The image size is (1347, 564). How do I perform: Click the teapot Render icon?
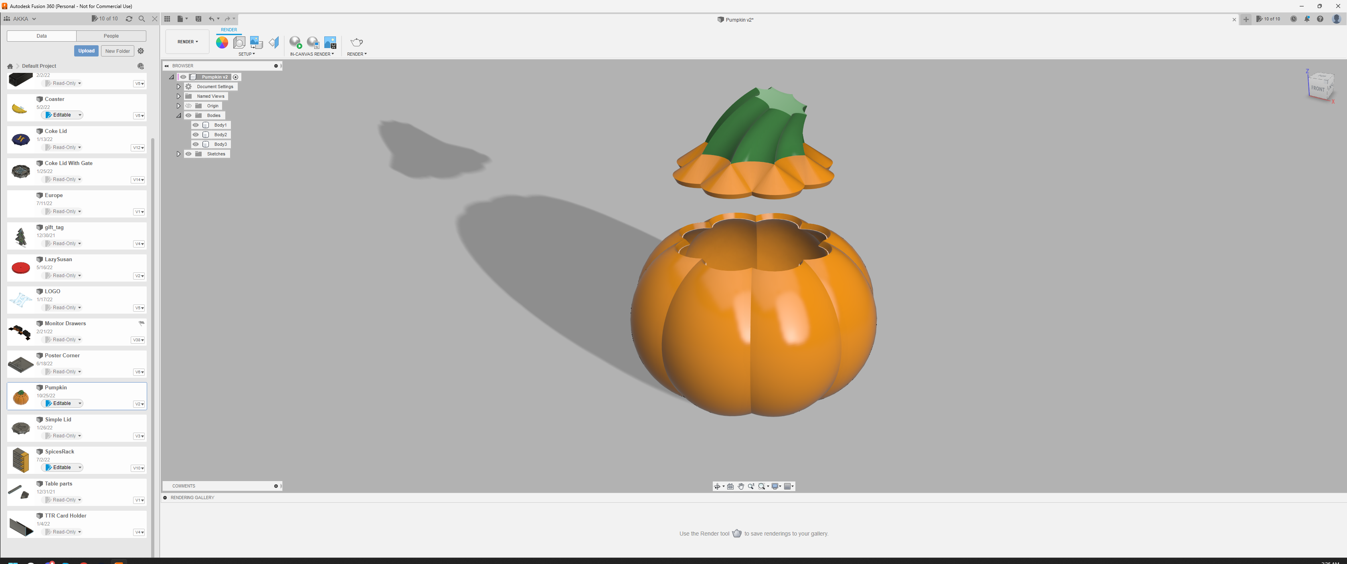tap(357, 42)
